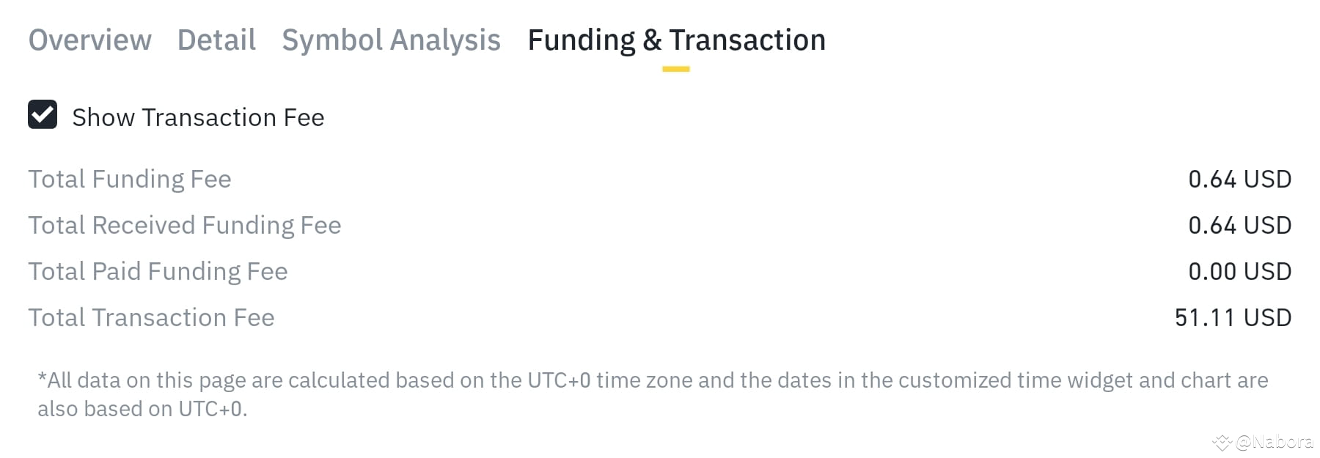Click the 0.00 USD paid funding fee value
Image resolution: width=1320 pixels, height=458 pixels.
(x=1241, y=271)
